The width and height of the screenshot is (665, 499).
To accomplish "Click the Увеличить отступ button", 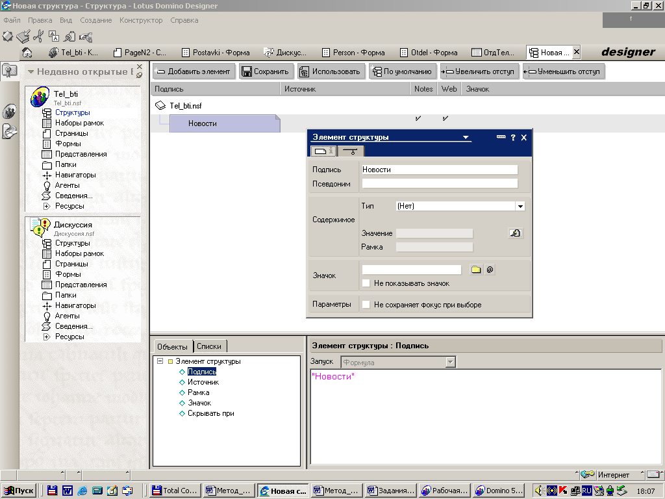I will 479,71.
